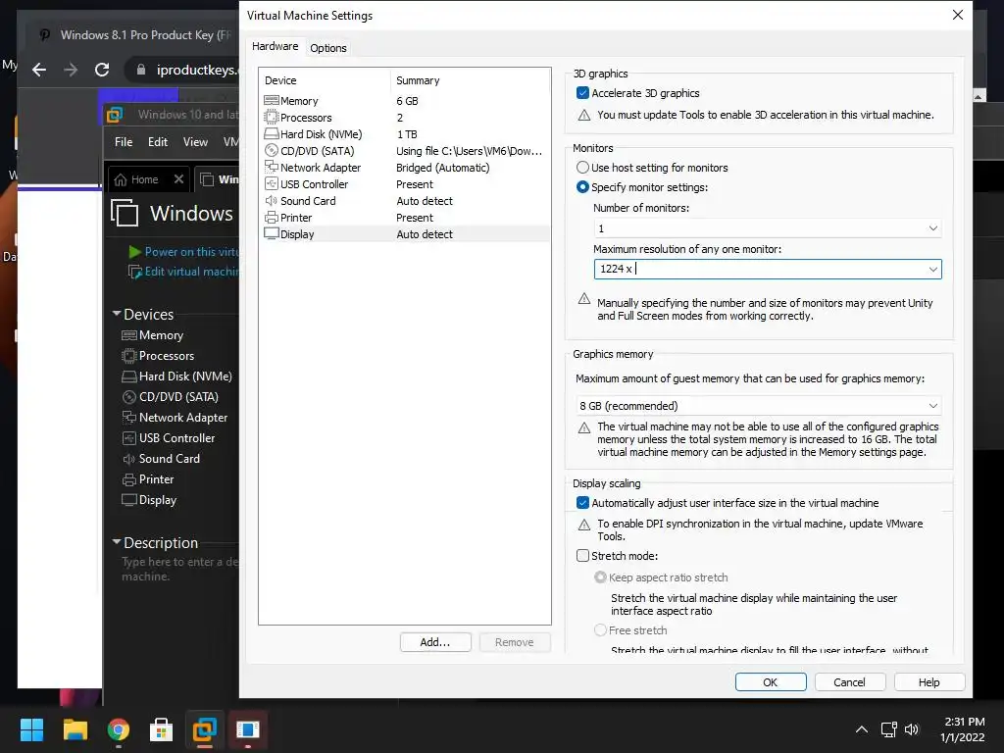Select Processors icon in hardware device list

tap(272, 118)
